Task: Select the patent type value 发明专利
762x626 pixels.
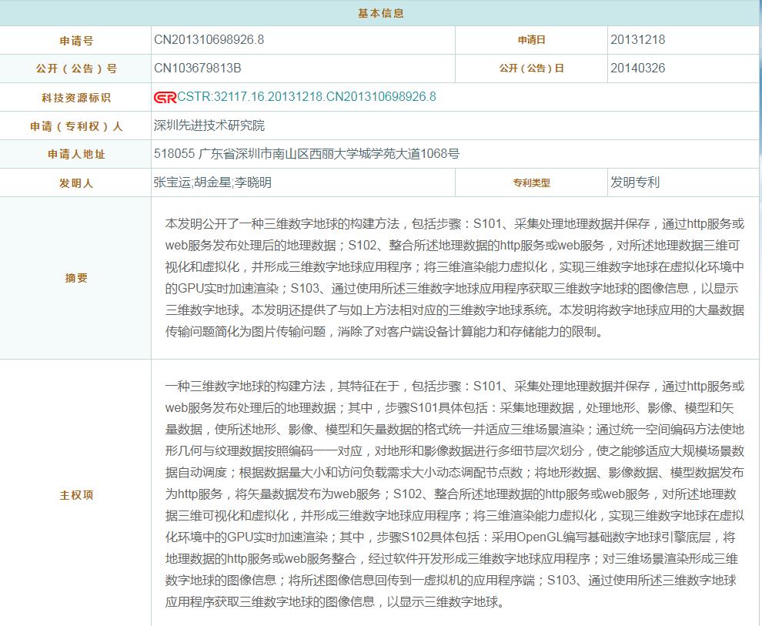Action: coord(635,182)
